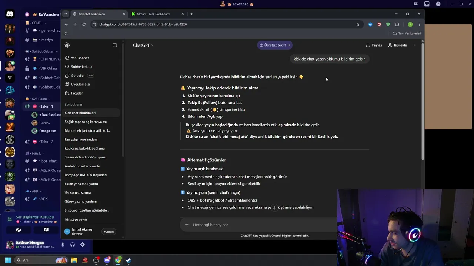Collapse the GENEL category in Discord
The image size is (474, 266).
click(36, 23)
